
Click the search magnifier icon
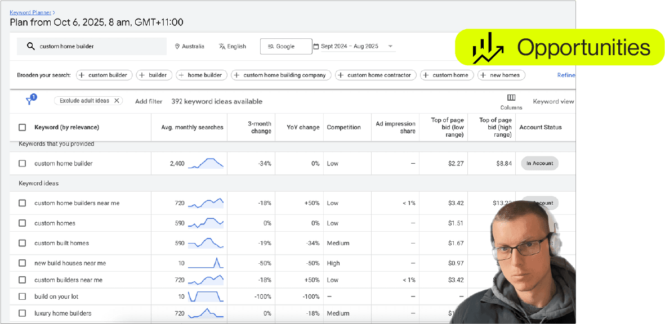click(x=30, y=47)
